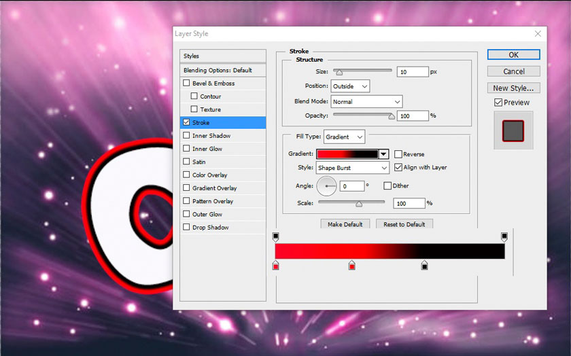This screenshot has height=356, width=571.
Task: Select the Pattern Overlay label
Action: (x=213, y=201)
